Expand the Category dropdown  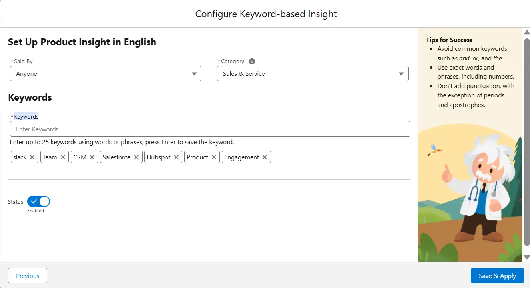click(312, 74)
